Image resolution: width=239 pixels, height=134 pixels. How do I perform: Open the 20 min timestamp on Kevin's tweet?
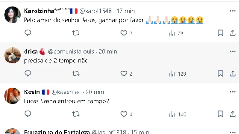[x=95, y=92]
